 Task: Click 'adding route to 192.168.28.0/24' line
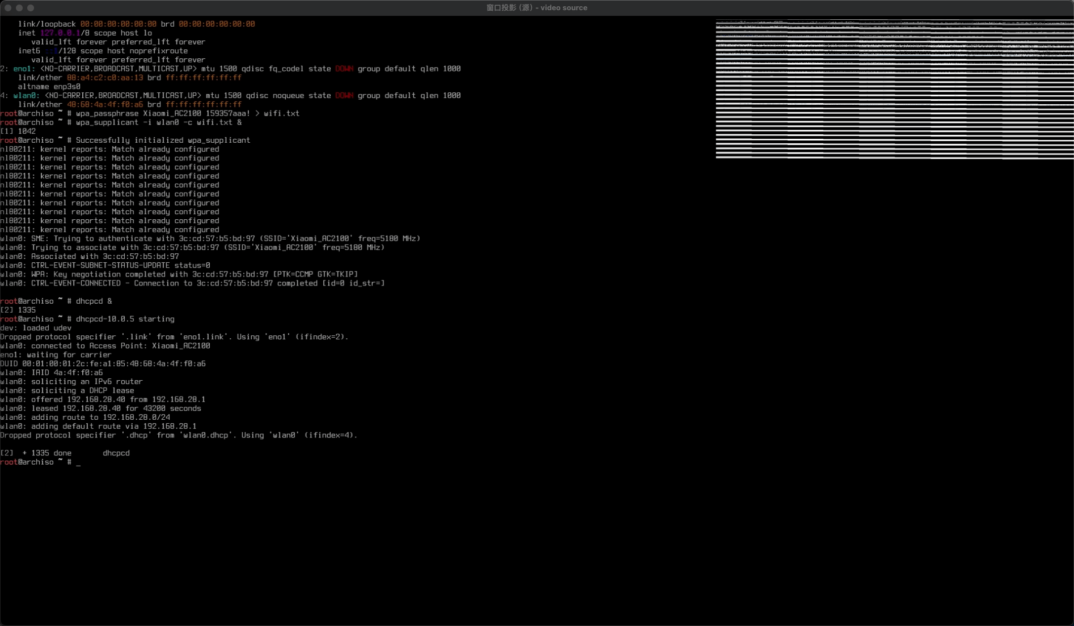85,418
